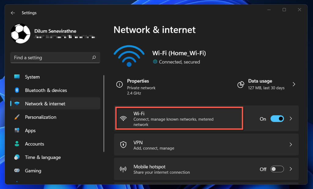Image resolution: width=313 pixels, height=189 pixels.
Task: Click the Network & internet sidebar icon
Action: click(x=17, y=104)
